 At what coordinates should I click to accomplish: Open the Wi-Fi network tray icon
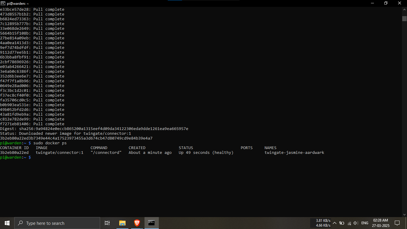pyautogui.click(x=349, y=223)
